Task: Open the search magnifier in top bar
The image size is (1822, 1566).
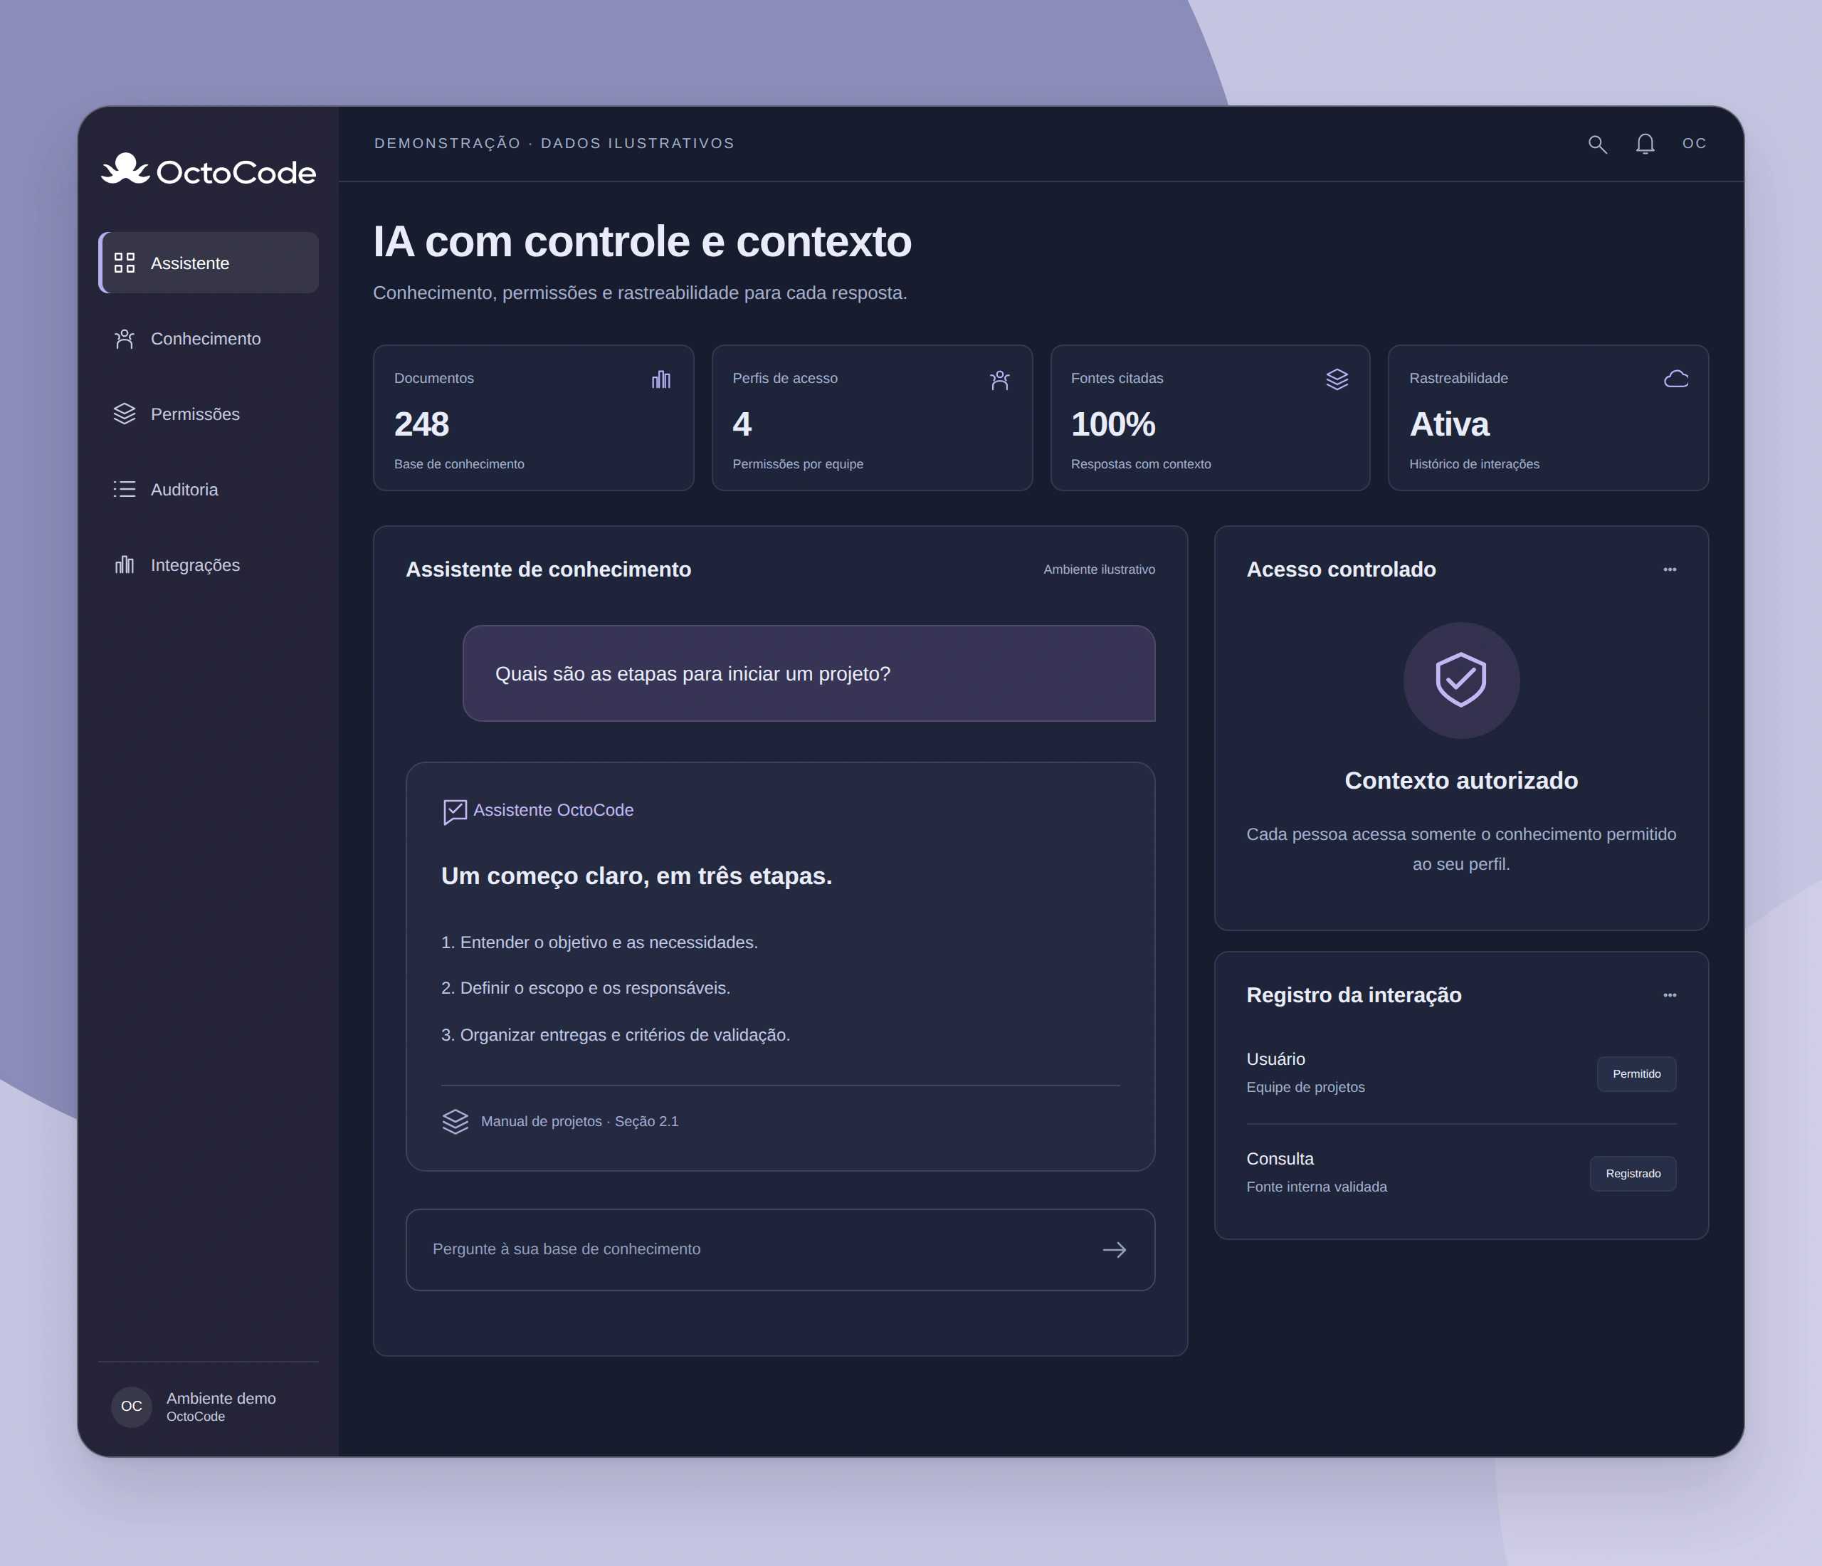Action: (x=1597, y=143)
